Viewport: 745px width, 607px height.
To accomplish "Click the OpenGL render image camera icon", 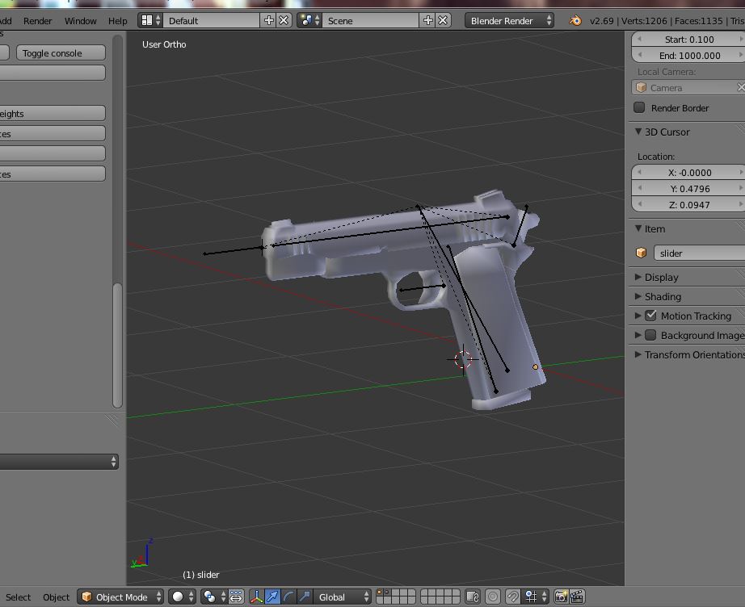I will tap(561, 597).
